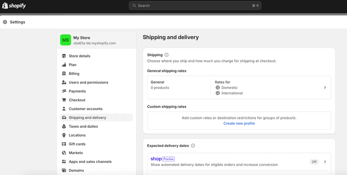This screenshot has height=175, width=347.
Task: Click the Off status badge for Shop Promise
Action: tap(314, 162)
